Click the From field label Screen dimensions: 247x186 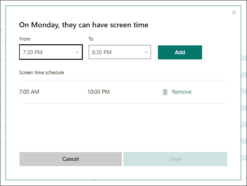point(25,39)
